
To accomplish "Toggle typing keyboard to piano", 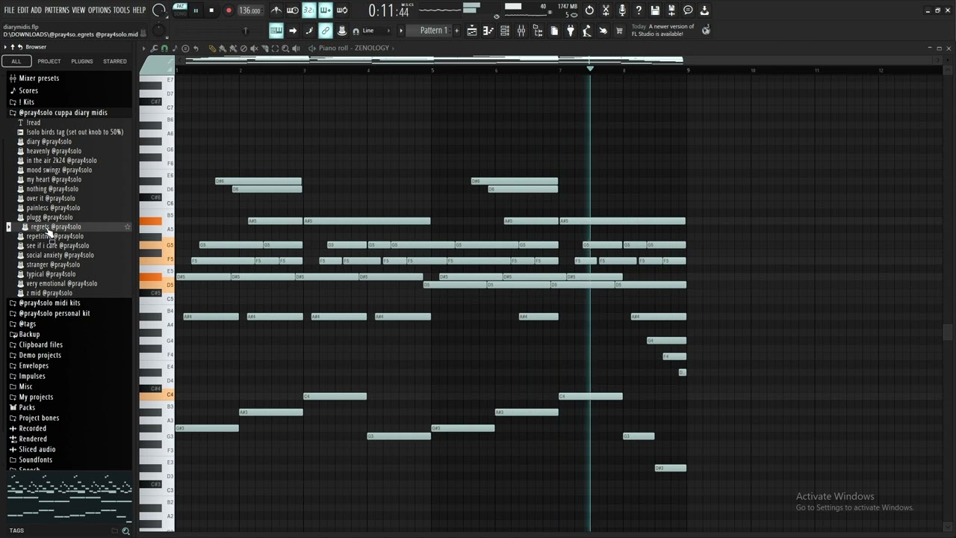I will tap(276, 31).
